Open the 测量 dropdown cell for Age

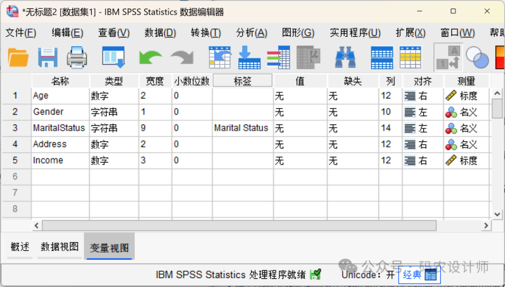467,96
